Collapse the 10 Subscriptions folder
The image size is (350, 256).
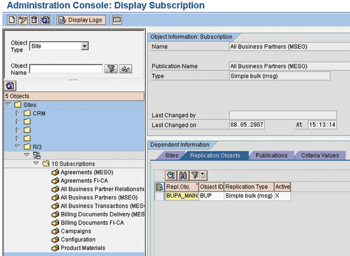(x=36, y=163)
